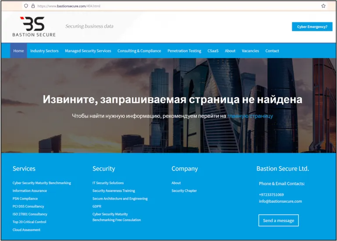The width and height of the screenshot is (337, 241).
Task: Open the CSaaS navigation item
Action: [213, 51]
